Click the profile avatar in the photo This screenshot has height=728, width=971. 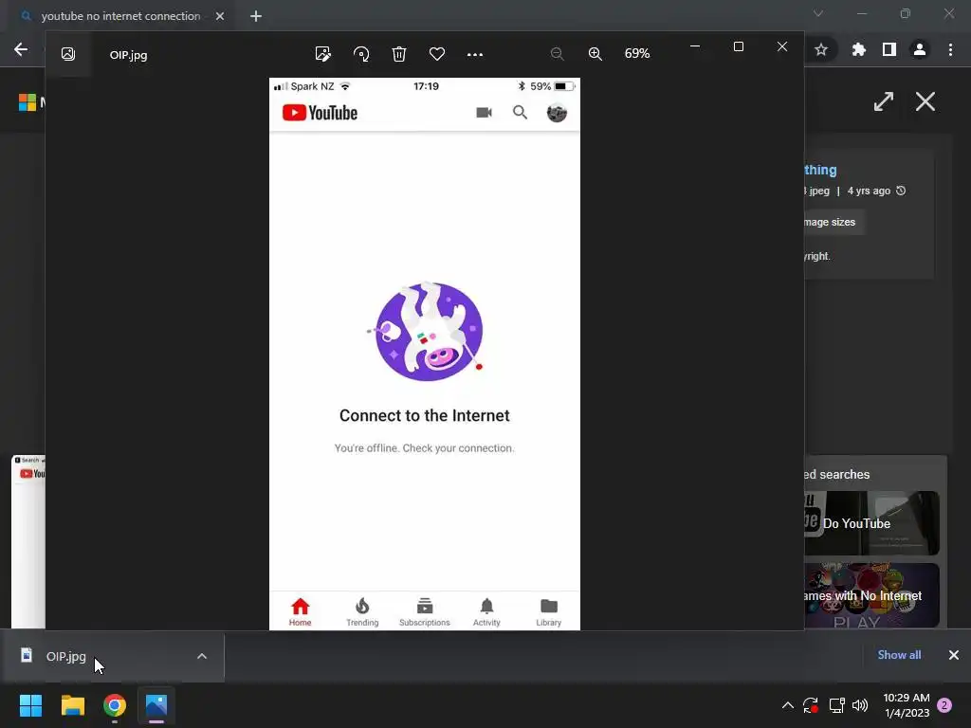click(557, 113)
